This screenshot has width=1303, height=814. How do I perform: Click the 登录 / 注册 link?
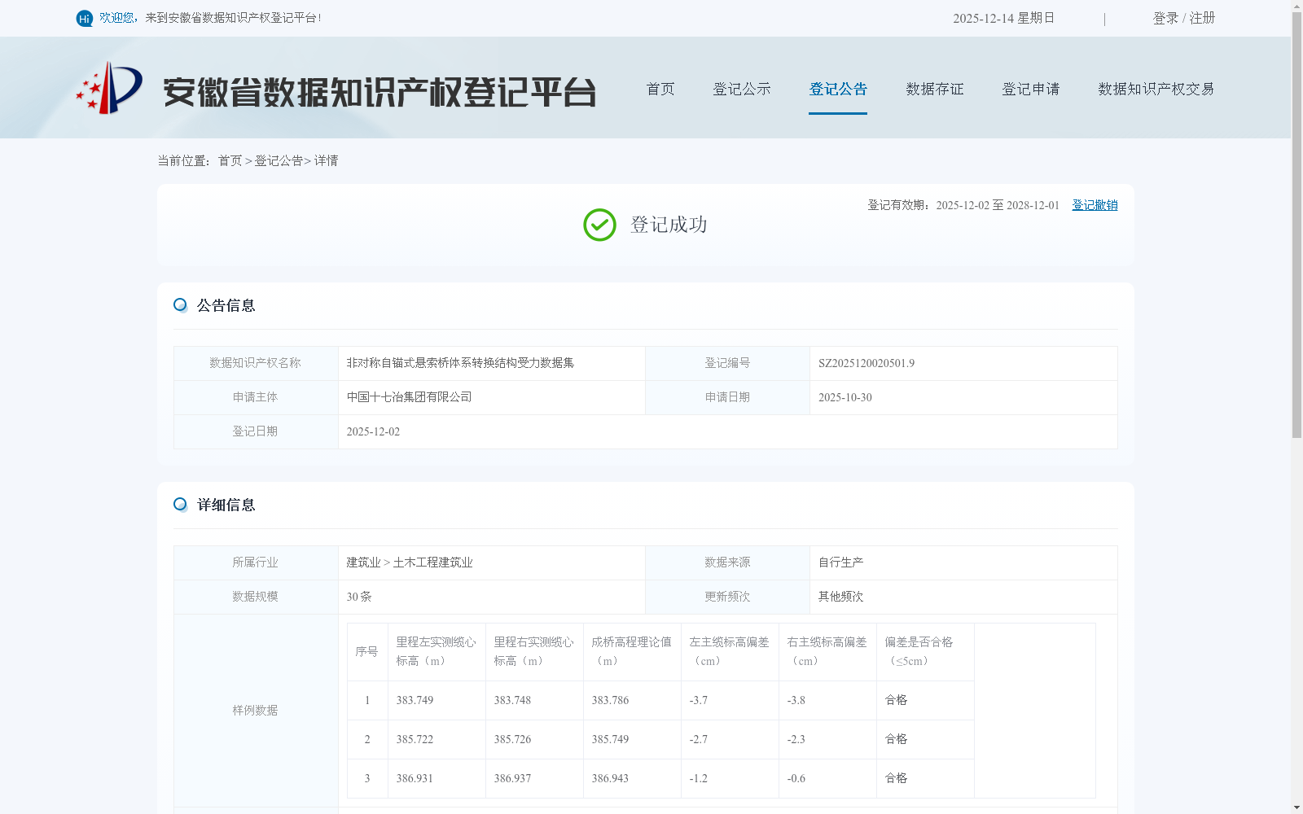1184,18
